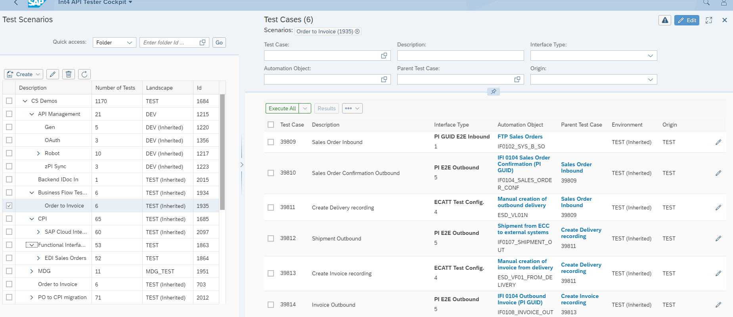Click the Execute All button
The height and width of the screenshot is (317, 733).
[x=282, y=108]
